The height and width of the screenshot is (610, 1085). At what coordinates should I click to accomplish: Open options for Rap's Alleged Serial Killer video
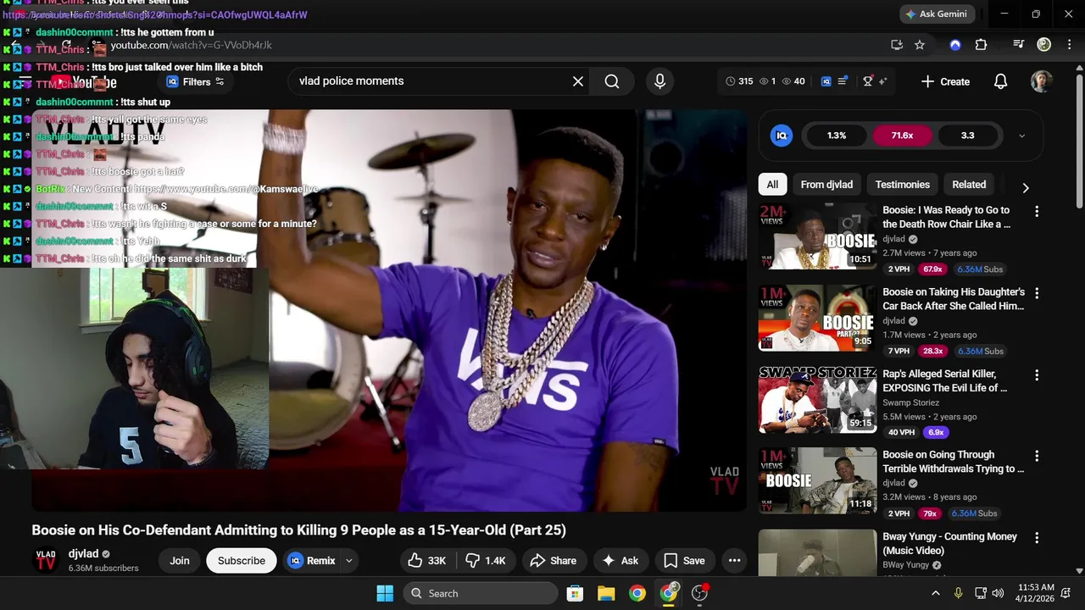click(1036, 374)
